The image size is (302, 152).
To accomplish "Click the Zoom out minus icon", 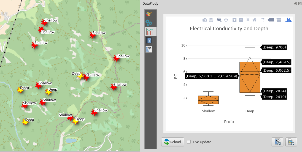I will click(241, 20).
